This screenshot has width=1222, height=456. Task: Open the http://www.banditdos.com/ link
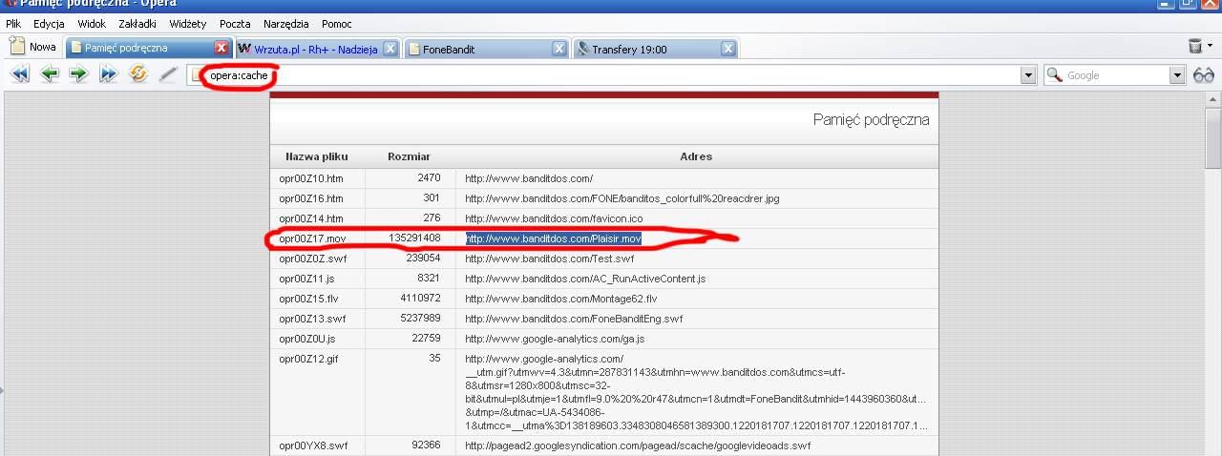pyautogui.click(x=529, y=178)
